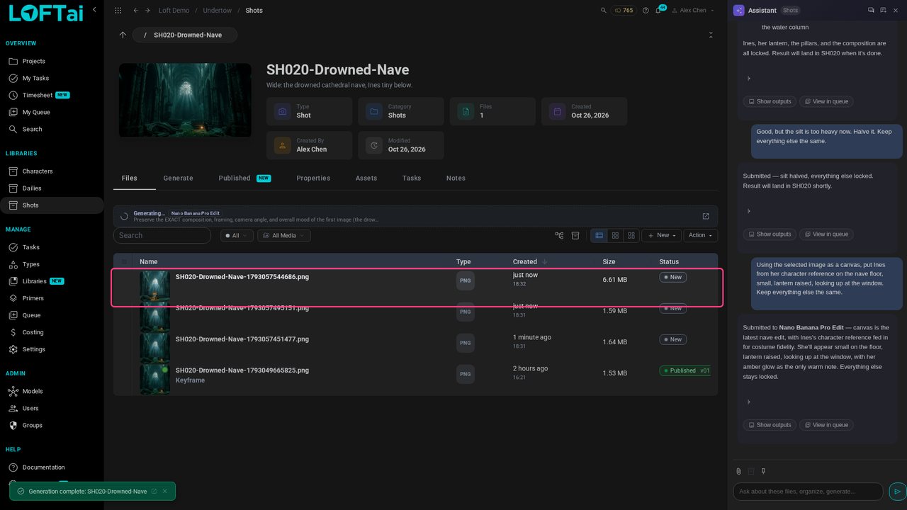Click the file search field
This screenshot has width=907, height=510.
[162, 235]
